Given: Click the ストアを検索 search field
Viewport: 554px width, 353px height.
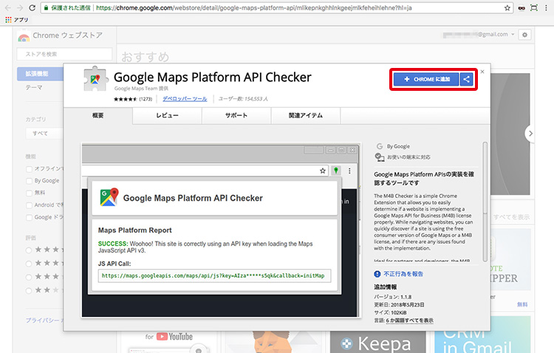Looking at the screenshot, I should 64,54.
